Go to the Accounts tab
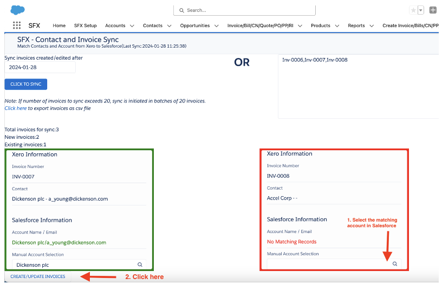 pos(115,25)
